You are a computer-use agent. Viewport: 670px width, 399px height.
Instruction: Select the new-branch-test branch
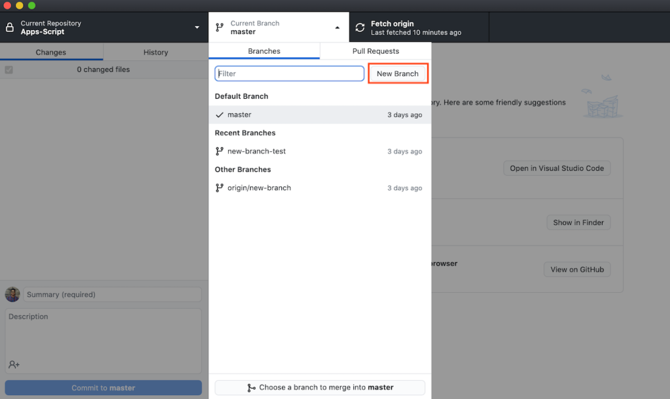click(x=320, y=151)
